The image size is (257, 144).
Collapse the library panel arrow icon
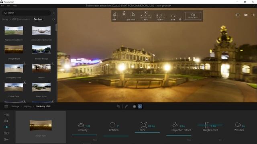[53, 13]
